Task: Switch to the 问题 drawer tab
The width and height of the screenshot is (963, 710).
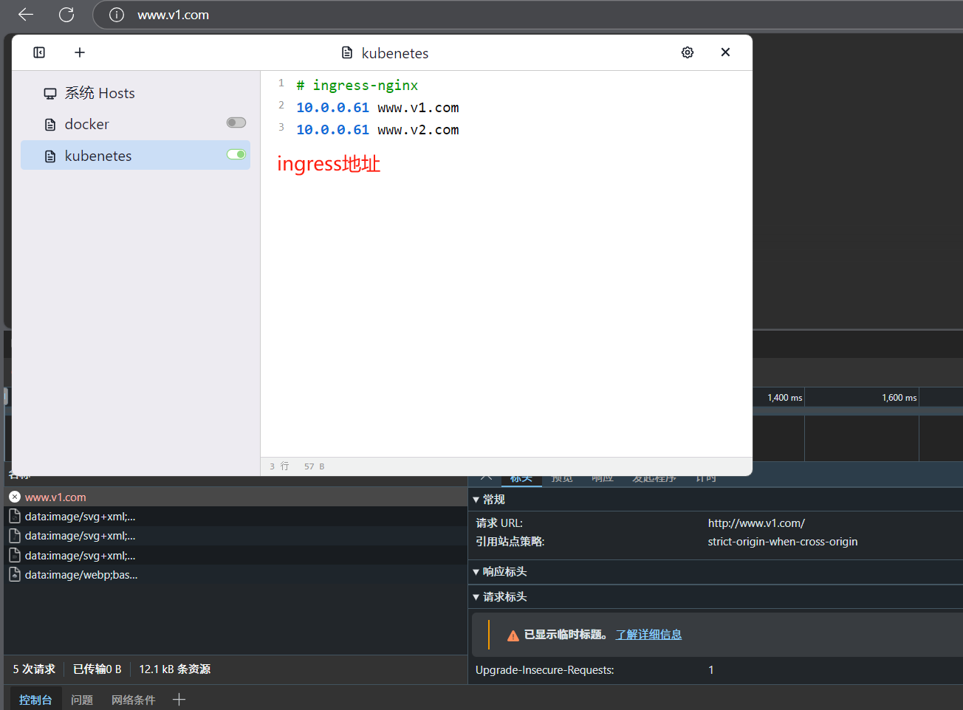Action: [x=82, y=700]
